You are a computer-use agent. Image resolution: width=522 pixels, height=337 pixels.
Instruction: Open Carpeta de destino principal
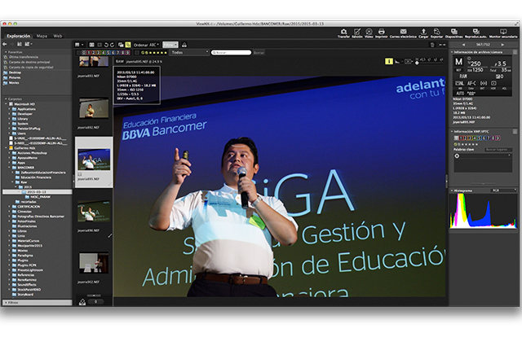point(29,62)
